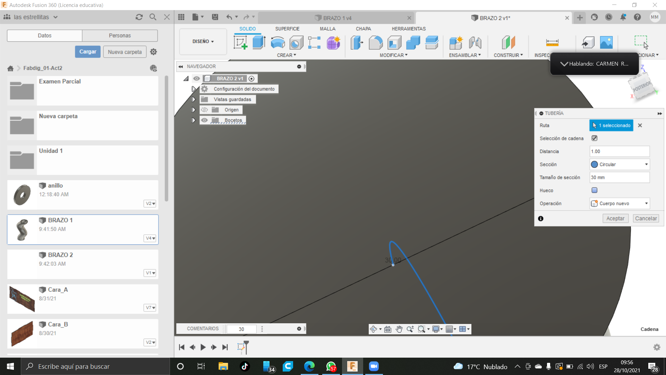The width and height of the screenshot is (666, 375).
Task: Expand the Origen tree node
Action: 194,110
